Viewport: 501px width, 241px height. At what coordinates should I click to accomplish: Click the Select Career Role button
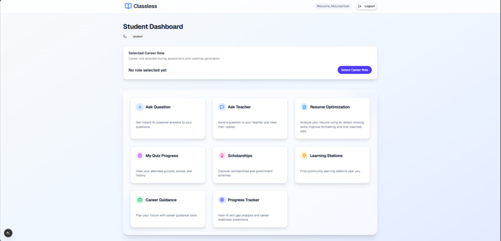[355, 70]
